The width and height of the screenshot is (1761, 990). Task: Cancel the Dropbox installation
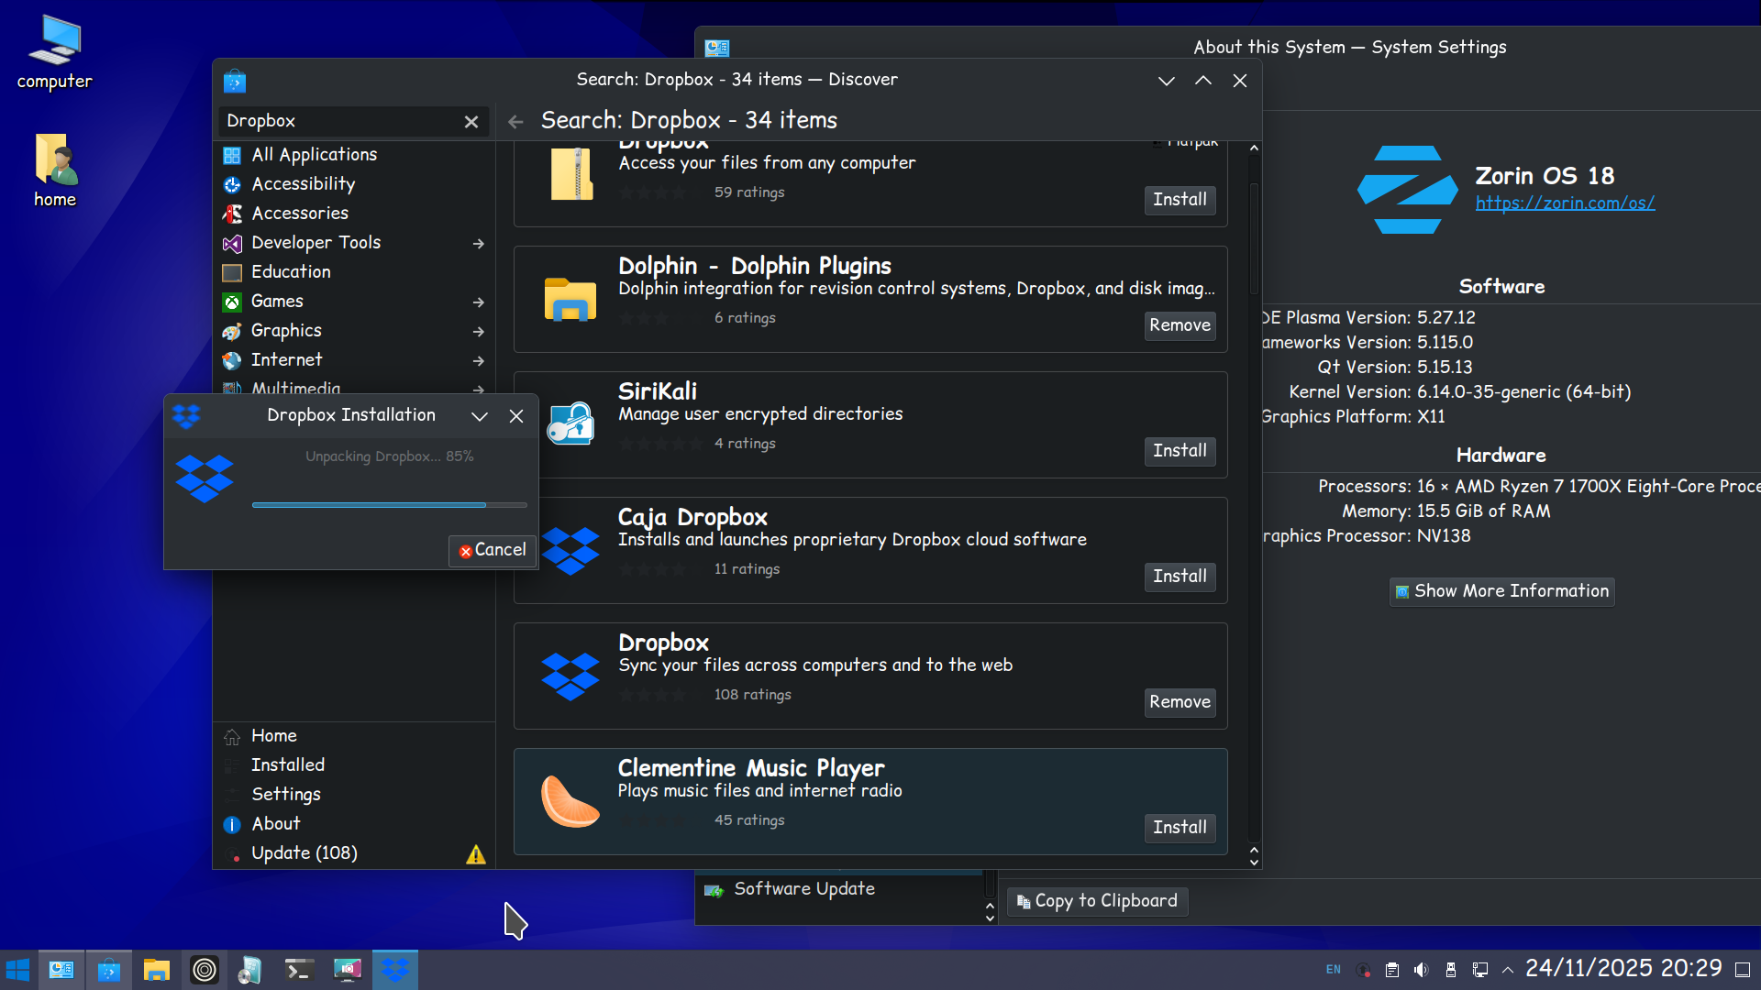coord(493,550)
